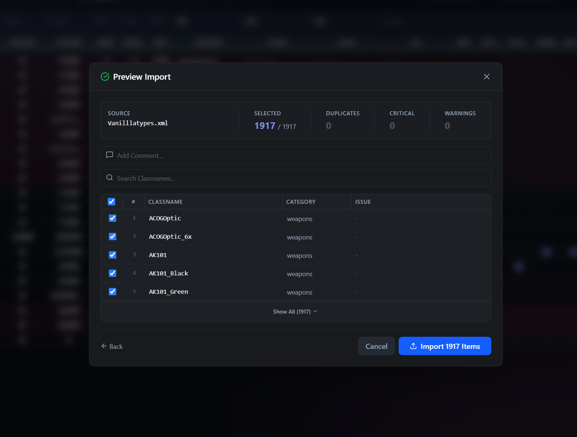Click weapons category in ACOGOptic row
This screenshot has height=437, width=577.
[x=300, y=219]
